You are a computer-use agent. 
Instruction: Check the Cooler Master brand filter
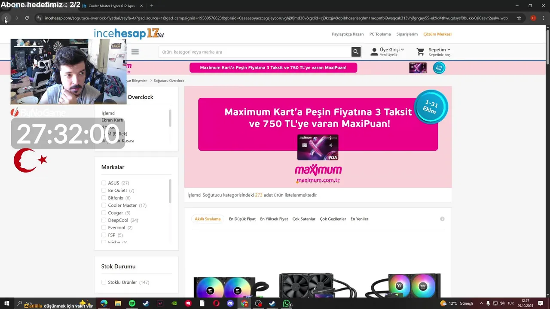point(104,205)
